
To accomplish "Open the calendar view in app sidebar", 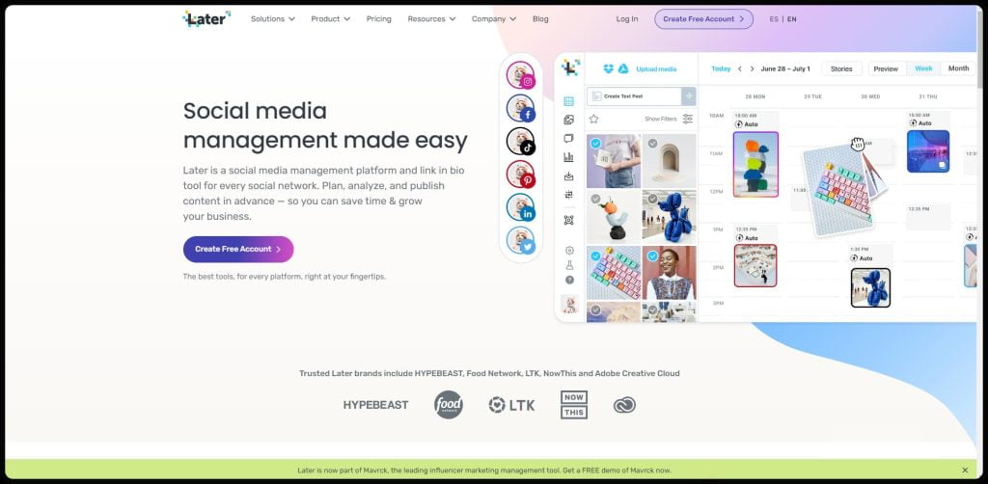I will click(x=569, y=101).
